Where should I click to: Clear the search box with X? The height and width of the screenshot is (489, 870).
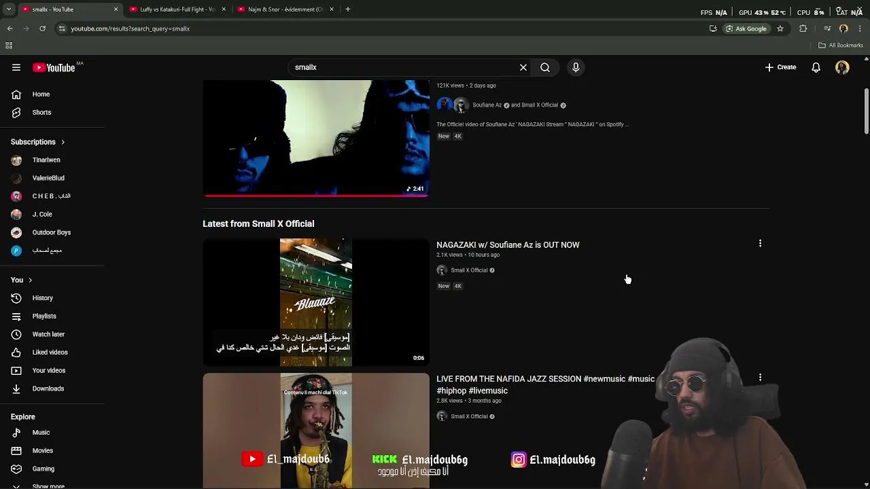coord(523,67)
